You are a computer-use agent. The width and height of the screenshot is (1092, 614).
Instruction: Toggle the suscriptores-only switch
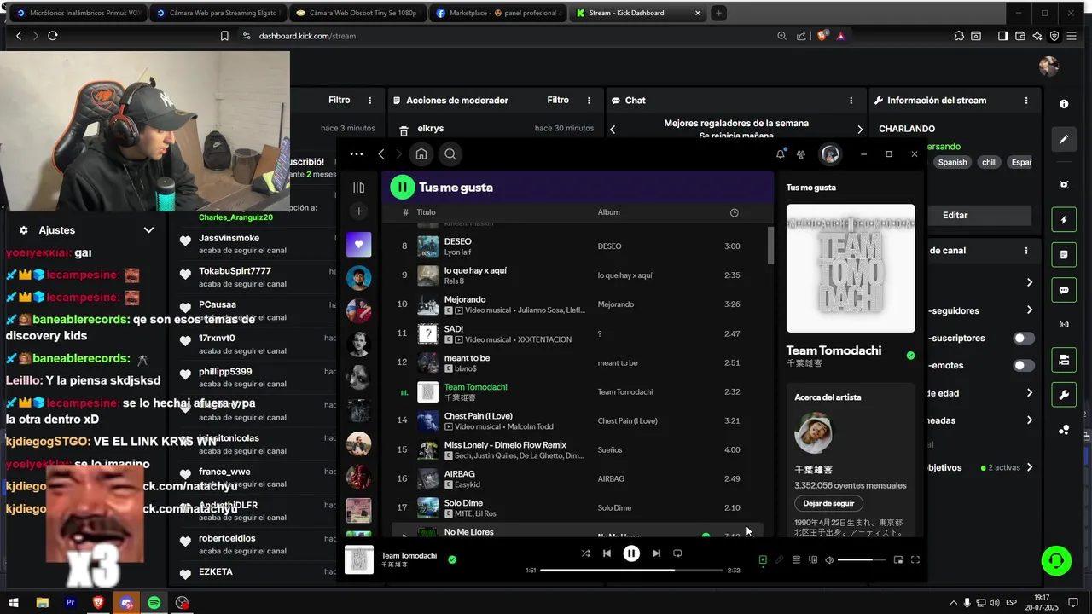pos(1023,339)
